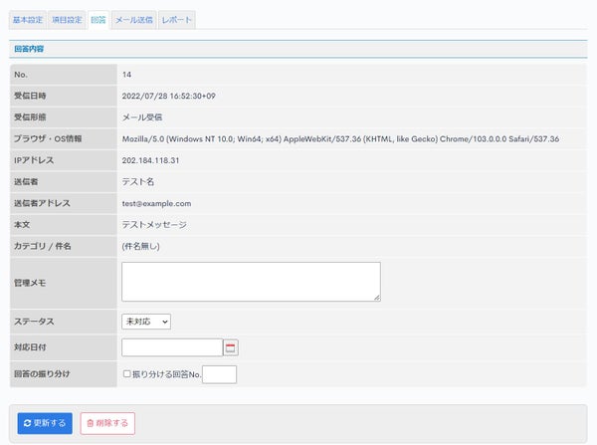Click the 送信者アドレス row label
The width and height of the screenshot is (597, 445).
[x=42, y=203]
